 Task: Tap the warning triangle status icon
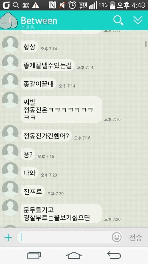click(35, 5)
